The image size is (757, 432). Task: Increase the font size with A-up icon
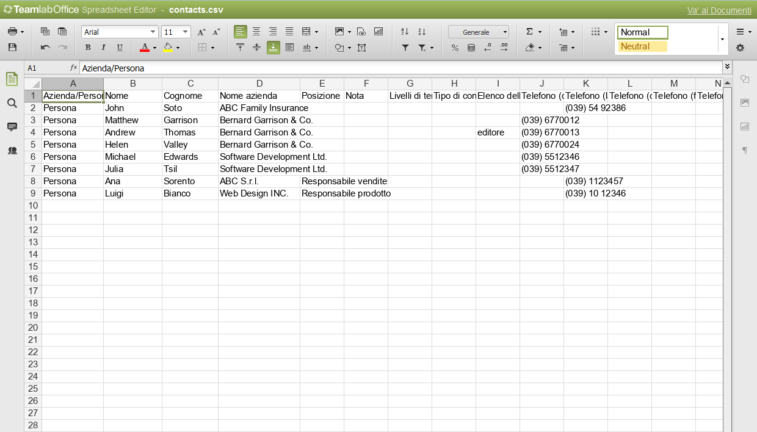pos(201,32)
